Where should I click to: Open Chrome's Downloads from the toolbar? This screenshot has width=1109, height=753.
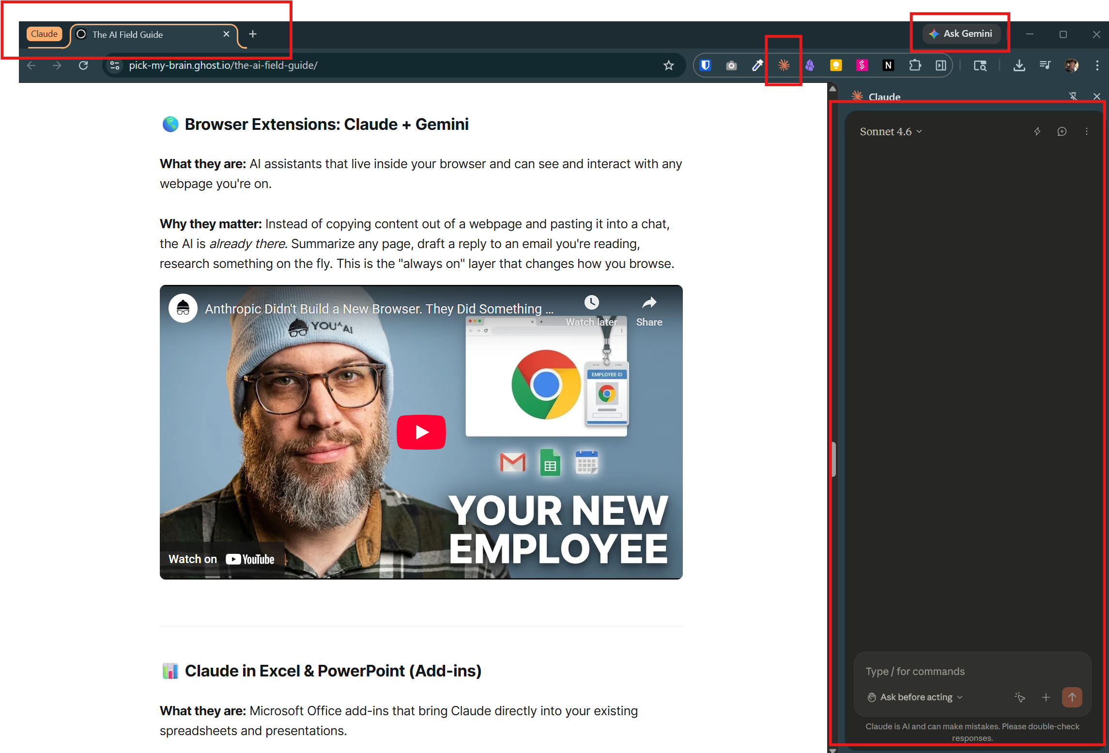point(1019,65)
